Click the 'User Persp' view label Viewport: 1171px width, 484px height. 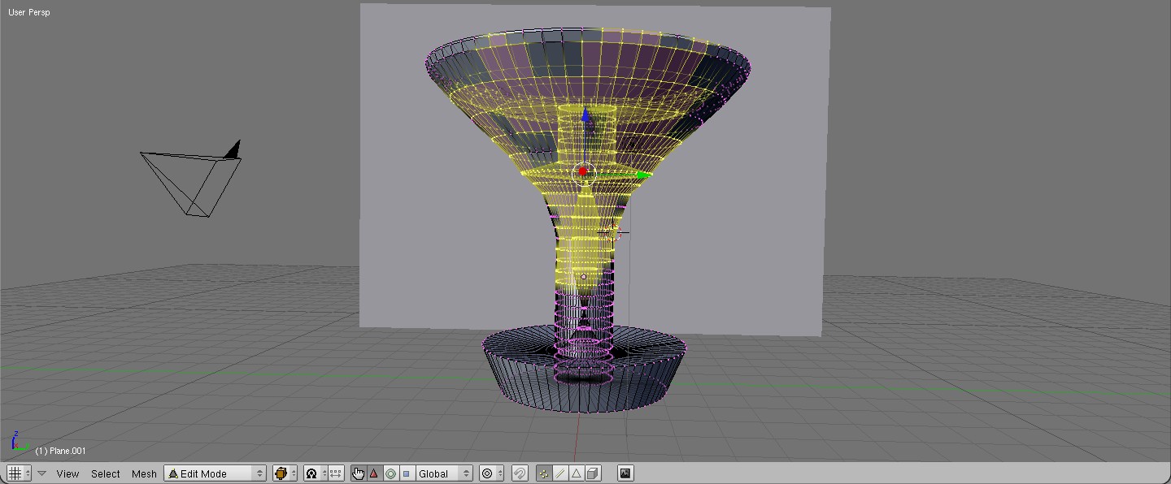coord(29,12)
